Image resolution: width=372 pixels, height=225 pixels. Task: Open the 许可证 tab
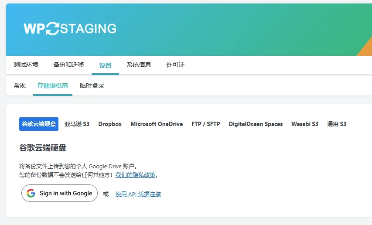pyautogui.click(x=175, y=65)
